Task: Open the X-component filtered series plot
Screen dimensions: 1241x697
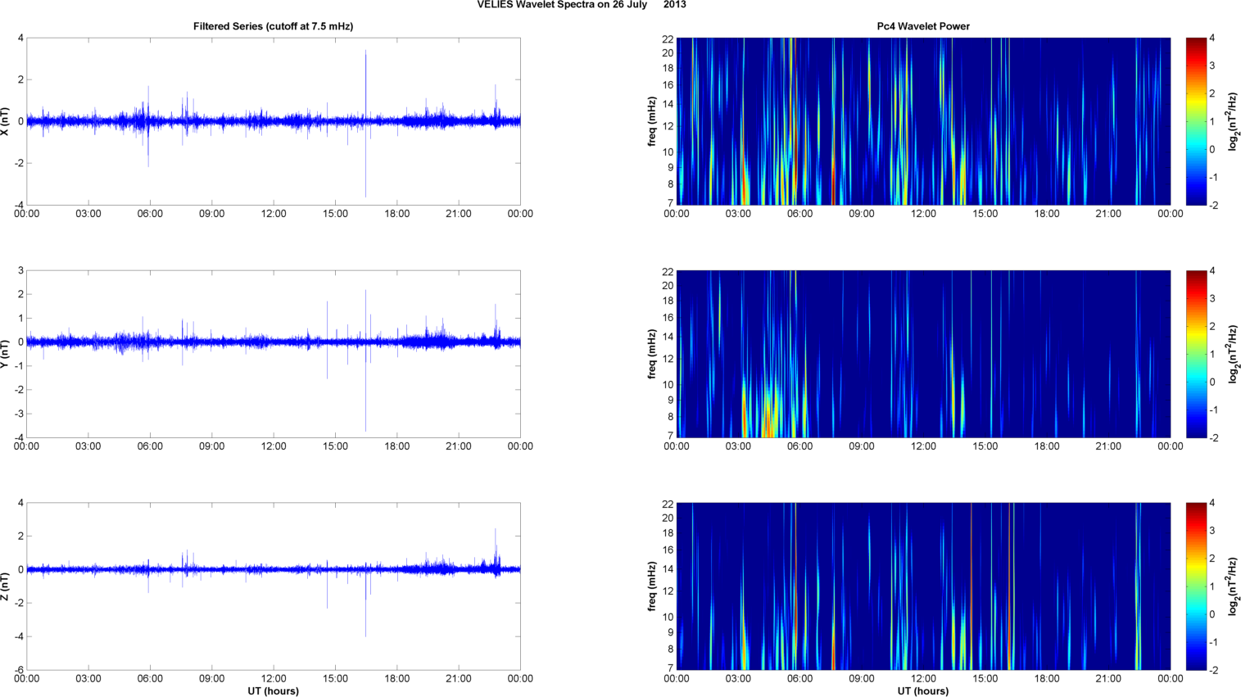Action: point(274,121)
